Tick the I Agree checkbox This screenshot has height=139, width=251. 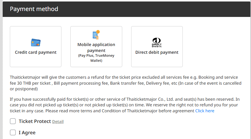pos(13,132)
